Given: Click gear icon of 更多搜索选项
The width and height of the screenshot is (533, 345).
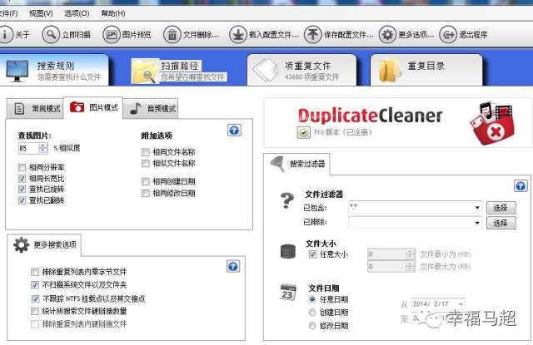Looking at the screenshot, I should (x=22, y=244).
